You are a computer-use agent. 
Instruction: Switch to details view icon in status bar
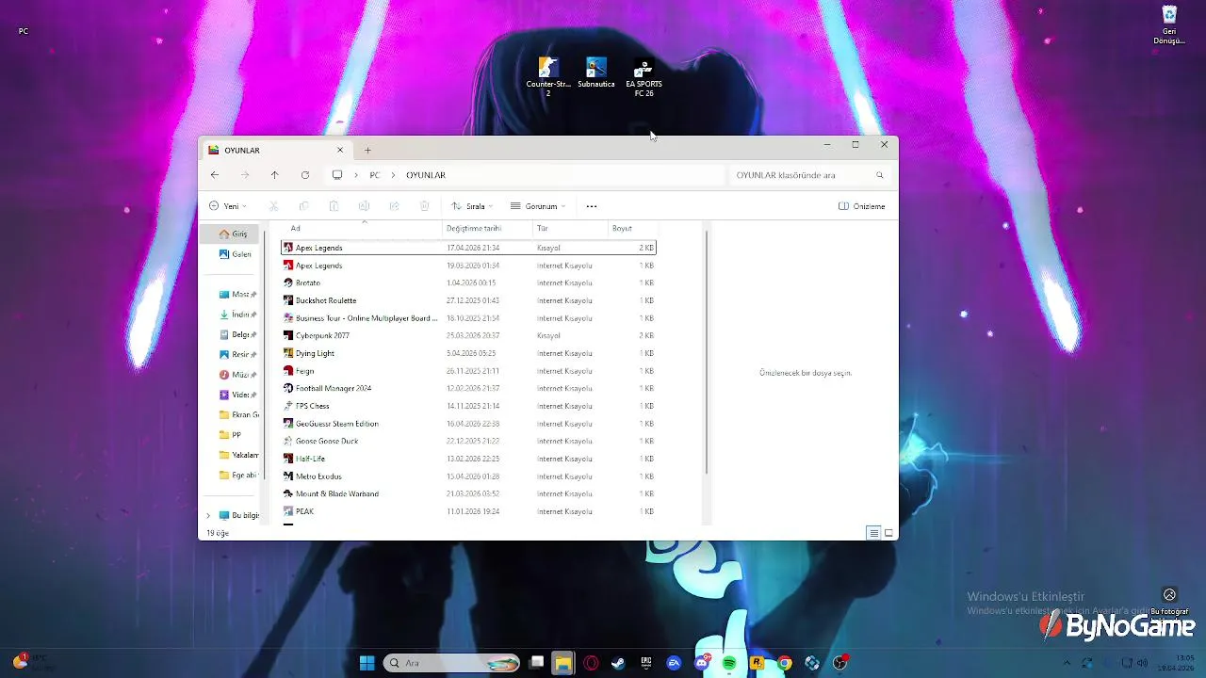[873, 533]
